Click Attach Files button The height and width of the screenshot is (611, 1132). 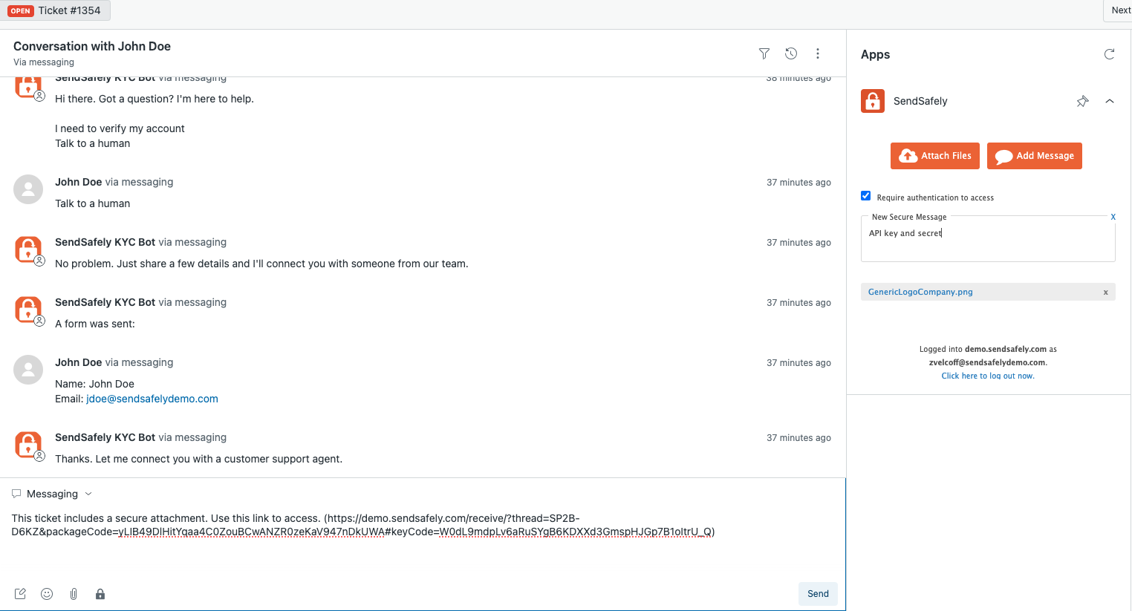tap(935, 156)
